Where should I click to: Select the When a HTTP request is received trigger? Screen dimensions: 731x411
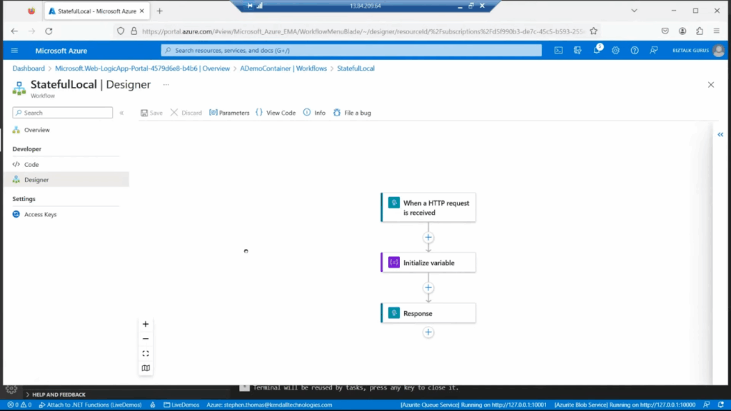428,208
